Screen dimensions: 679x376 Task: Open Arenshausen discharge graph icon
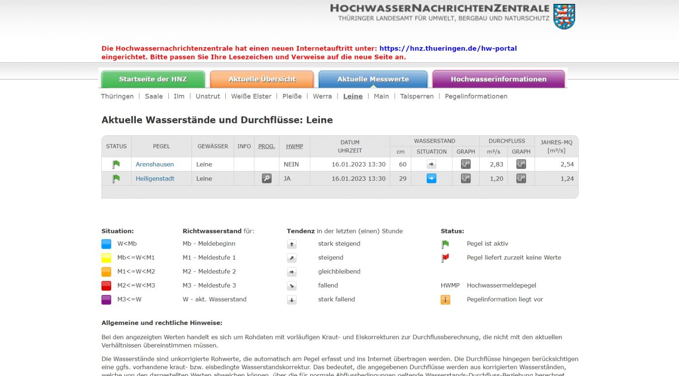coord(521,164)
